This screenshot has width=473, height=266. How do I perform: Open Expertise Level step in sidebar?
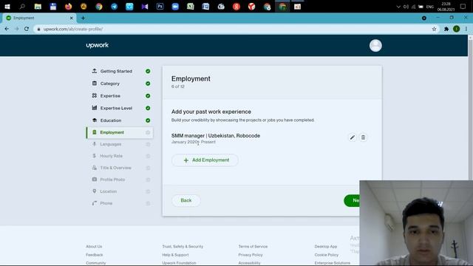116,109
